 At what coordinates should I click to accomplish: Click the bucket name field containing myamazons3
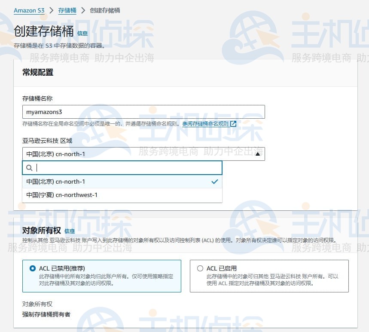(143, 111)
